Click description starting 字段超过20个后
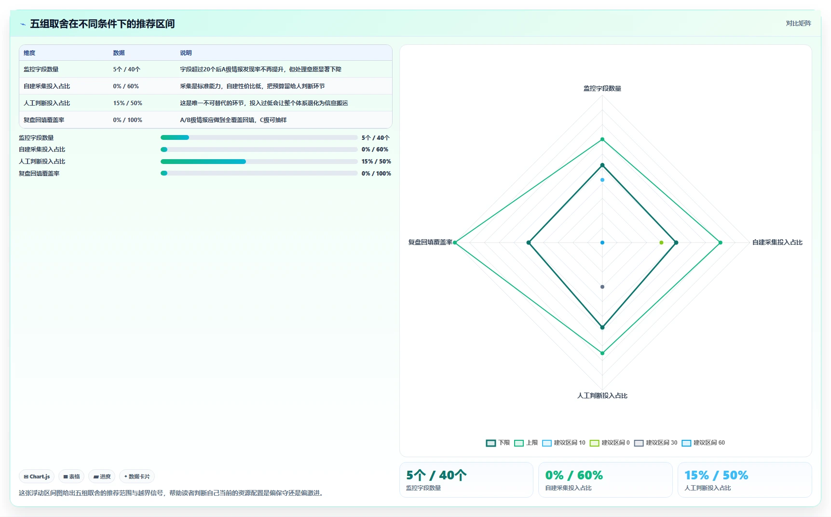This screenshot has width=831, height=517. (x=261, y=69)
